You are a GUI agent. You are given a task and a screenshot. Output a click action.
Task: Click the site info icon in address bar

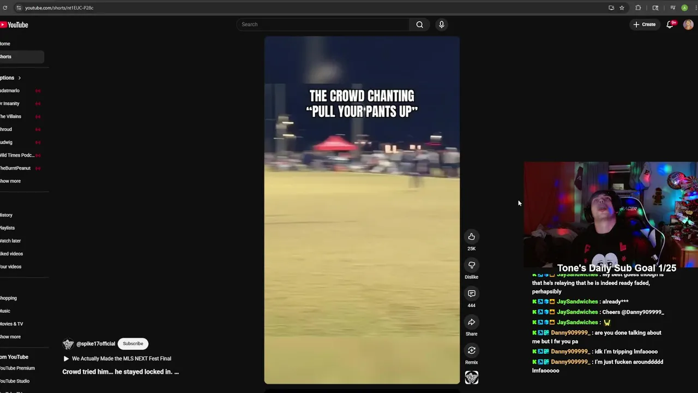pyautogui.click(x=19, y=8)
